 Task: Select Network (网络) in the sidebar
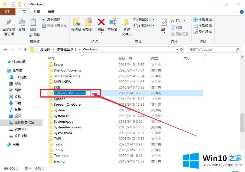pyautogui.click(x=13, y=144)
